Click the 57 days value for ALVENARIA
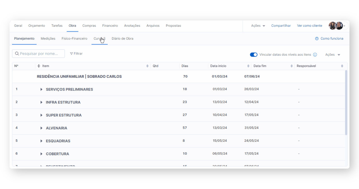The image size is (359, 189). coord(185,128)
